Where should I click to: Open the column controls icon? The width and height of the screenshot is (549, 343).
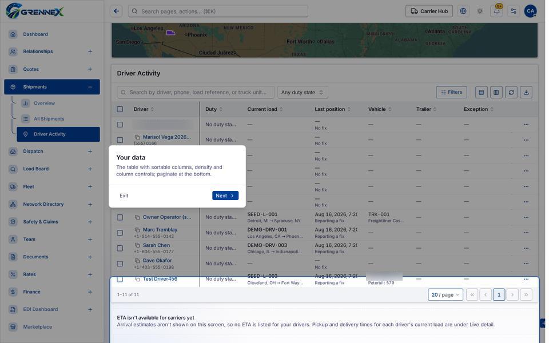pos(496,93)
